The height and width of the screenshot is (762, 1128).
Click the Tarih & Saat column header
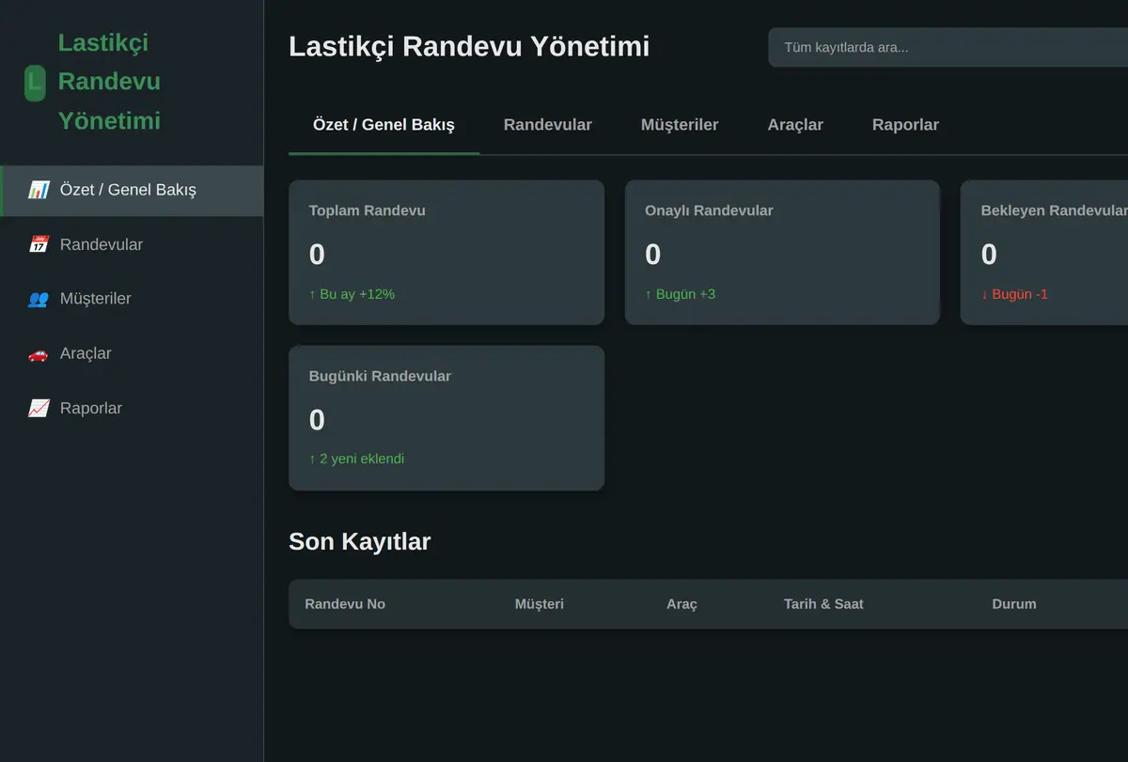click(823, 604)
